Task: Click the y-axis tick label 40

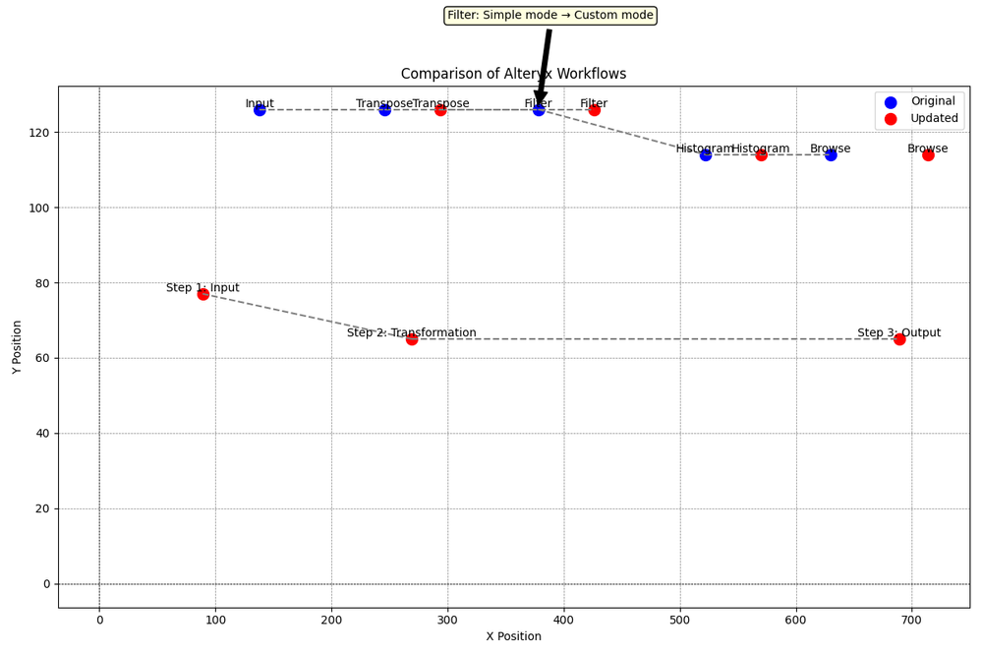Action: (44, 434)
